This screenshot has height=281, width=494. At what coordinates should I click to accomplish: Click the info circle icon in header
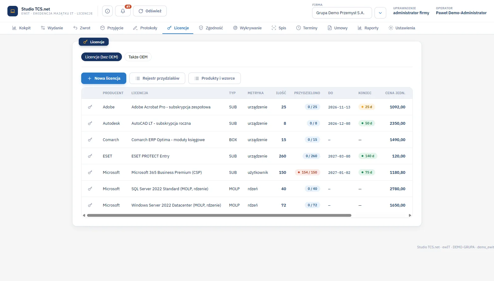click(107, 11)
